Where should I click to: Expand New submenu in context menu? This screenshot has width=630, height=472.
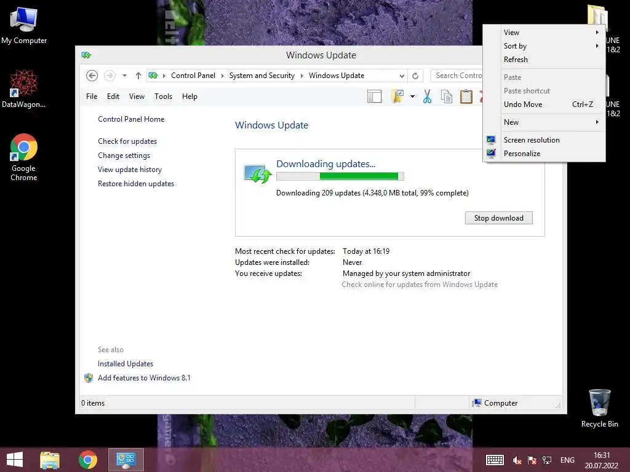point(551,122)
